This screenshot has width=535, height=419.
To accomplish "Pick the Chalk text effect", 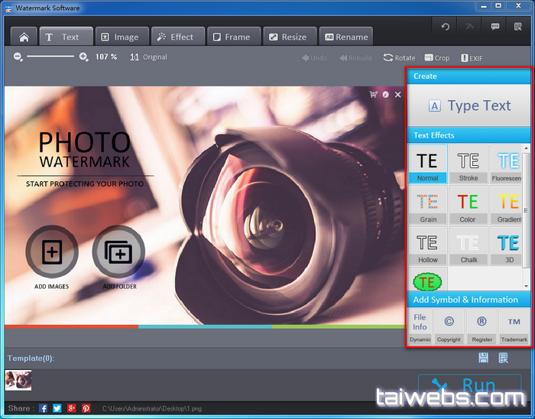I will (469, 245).
